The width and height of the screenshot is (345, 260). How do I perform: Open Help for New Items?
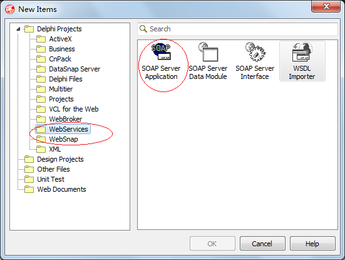point(312,244)
